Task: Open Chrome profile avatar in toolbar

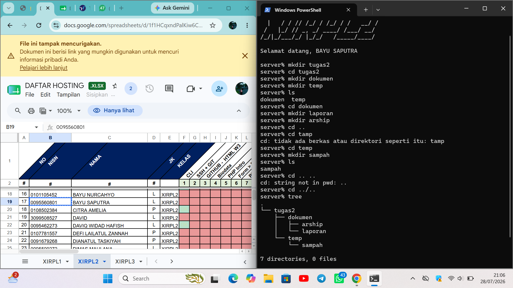Action: [x=233, y=25]
